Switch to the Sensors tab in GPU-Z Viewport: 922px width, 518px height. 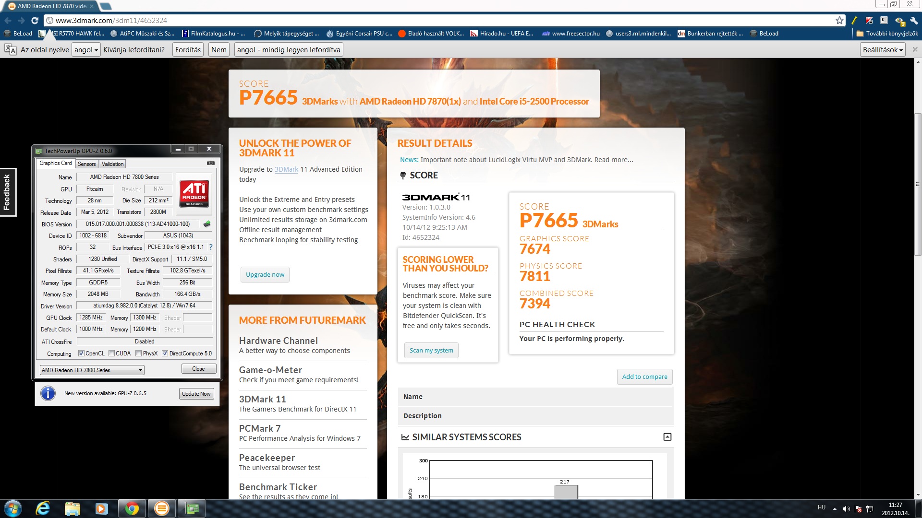(x=87, y=164)
